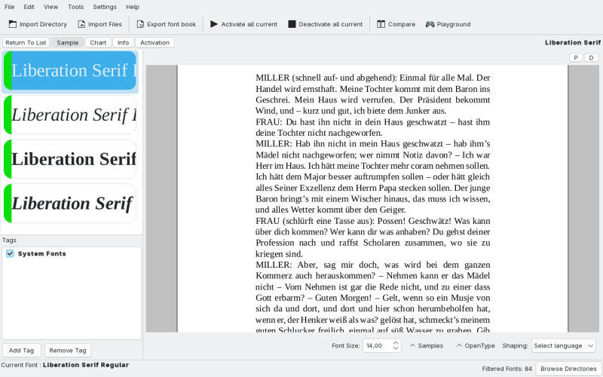Image resolution: width=603 pixels, height=377 pixels.
Task: Click the Filtered Fonts: 84 status text
Action: (x=507, y=369)
